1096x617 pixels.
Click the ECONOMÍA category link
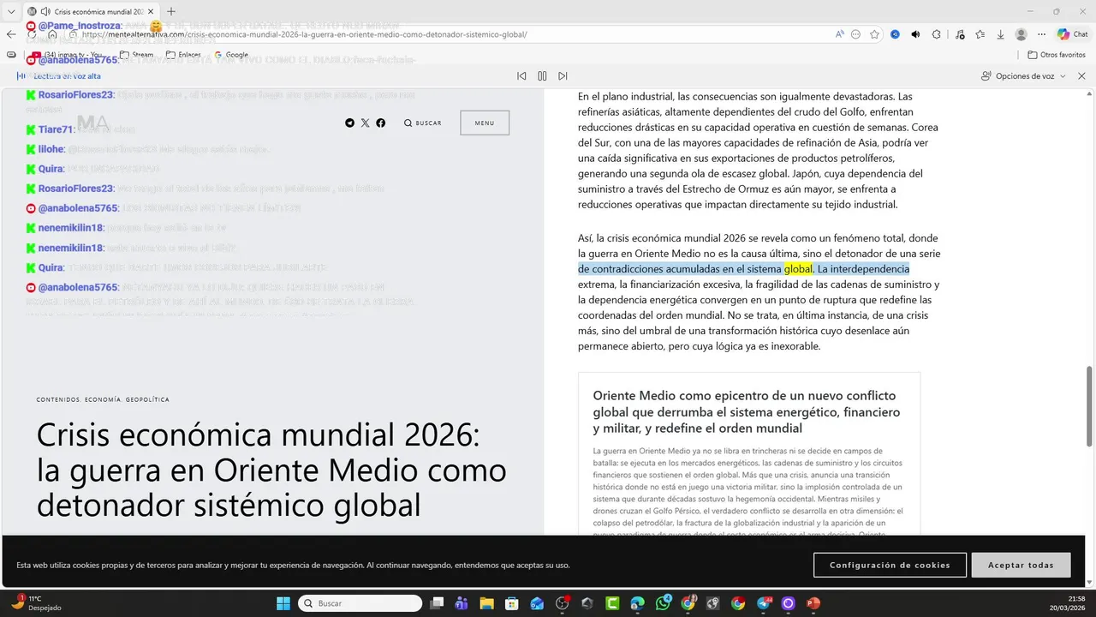[x=103, y=399]
